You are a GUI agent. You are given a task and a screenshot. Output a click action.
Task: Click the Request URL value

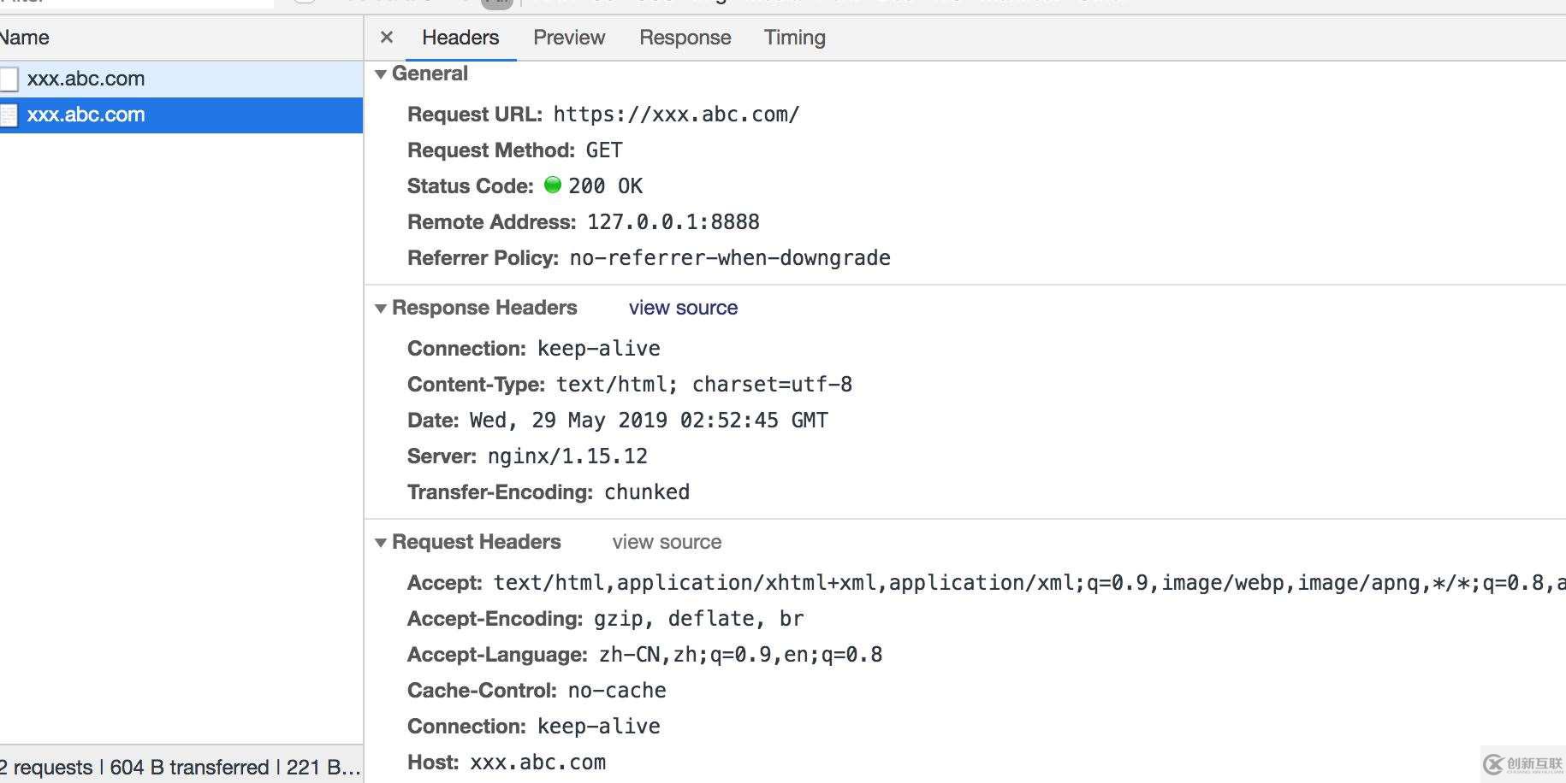point(676,115)
